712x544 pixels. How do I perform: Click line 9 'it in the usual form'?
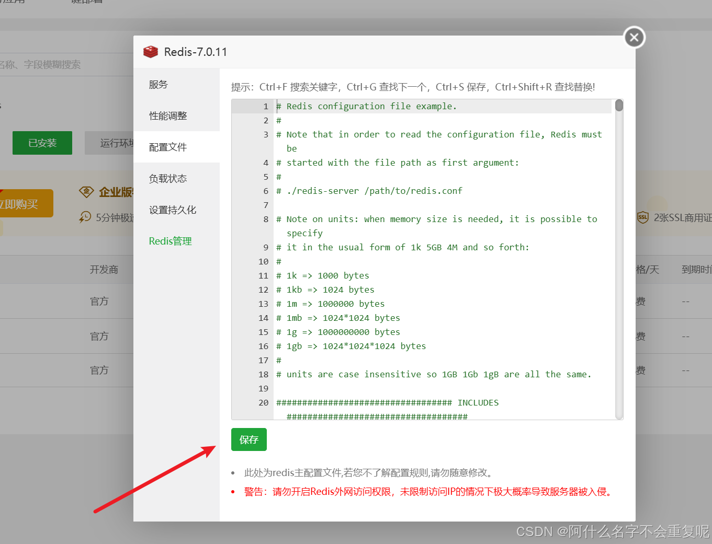pos(403,247)
